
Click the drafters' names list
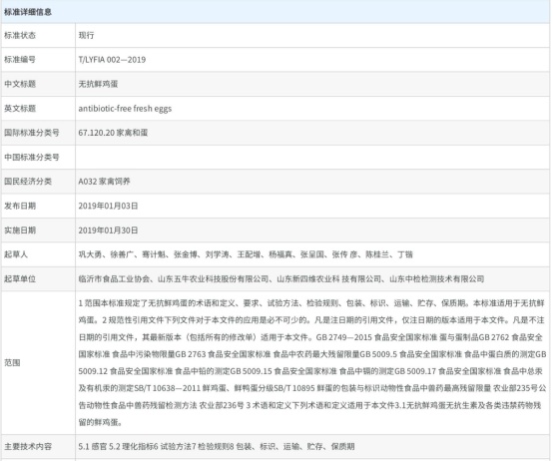(x=246, y=254)
